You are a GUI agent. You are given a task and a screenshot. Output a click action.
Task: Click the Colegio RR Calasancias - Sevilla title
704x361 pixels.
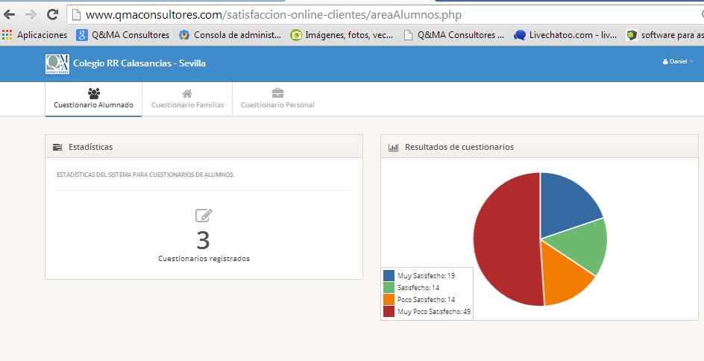[139, 63]
